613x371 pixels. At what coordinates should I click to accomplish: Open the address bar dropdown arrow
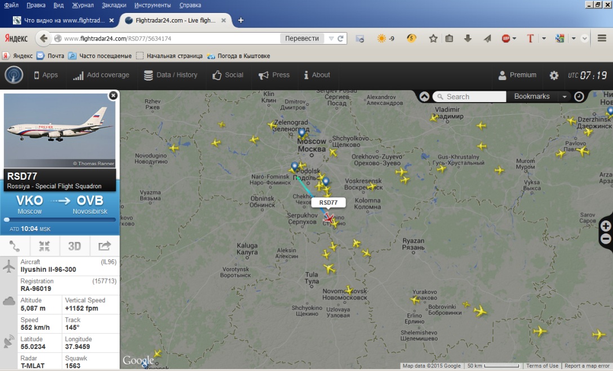[331, 38]
